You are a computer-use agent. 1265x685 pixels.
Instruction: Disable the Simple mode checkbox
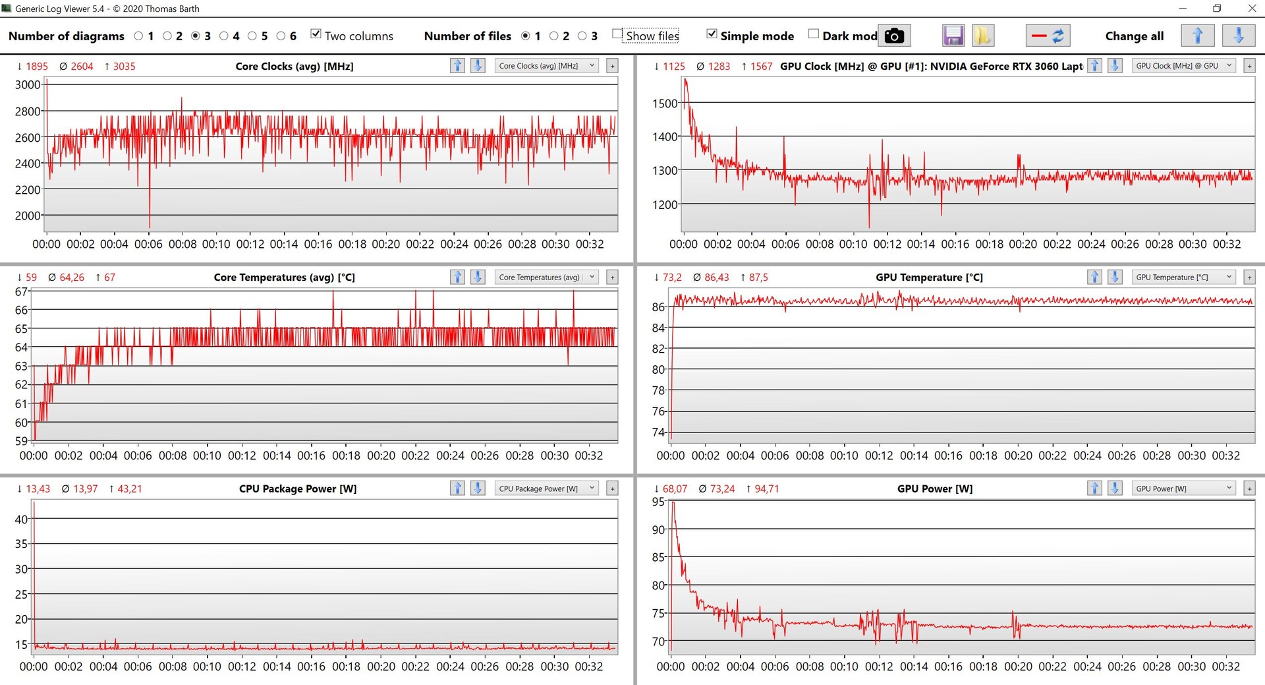click(x=712, y=34)
